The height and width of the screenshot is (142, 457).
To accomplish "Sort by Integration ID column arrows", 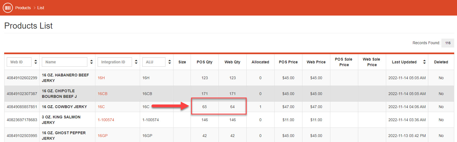I will click(136, 62).
